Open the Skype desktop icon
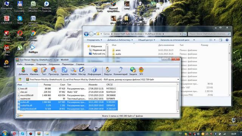The width and height of the screenshot is (242, 136). pos(20,20)
